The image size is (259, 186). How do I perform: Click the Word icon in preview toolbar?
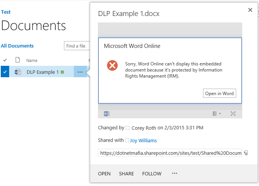(x=107, y=114)
